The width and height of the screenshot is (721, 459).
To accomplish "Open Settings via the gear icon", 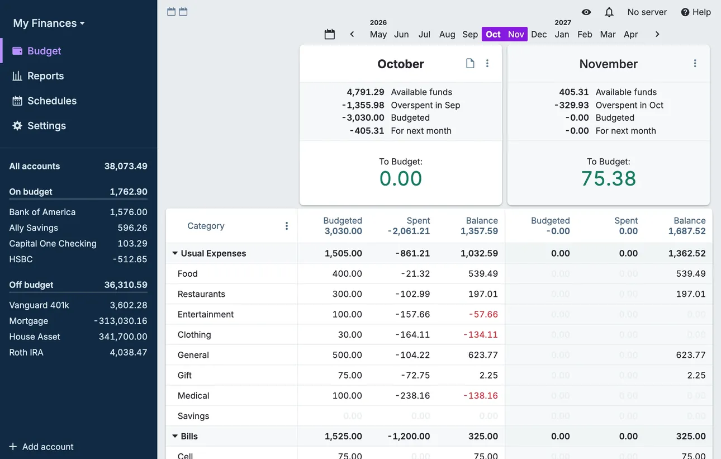I will tap(17, 126).
